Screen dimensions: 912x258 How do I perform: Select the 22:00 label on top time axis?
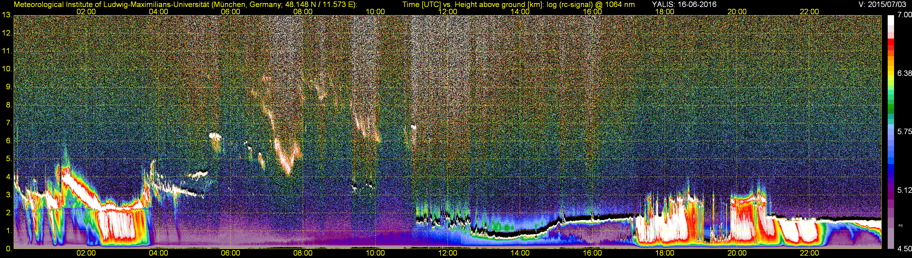[x=809, y=12]
